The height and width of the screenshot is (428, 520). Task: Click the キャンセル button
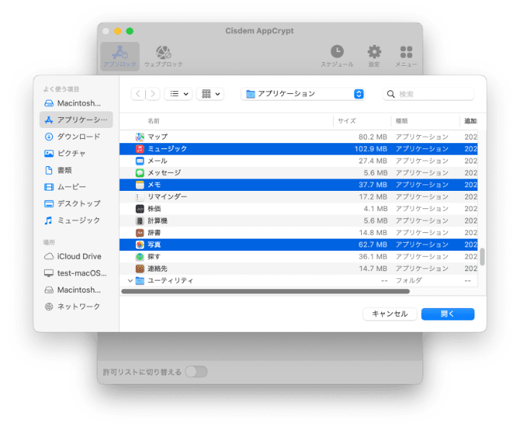click(x=389, y=314)
